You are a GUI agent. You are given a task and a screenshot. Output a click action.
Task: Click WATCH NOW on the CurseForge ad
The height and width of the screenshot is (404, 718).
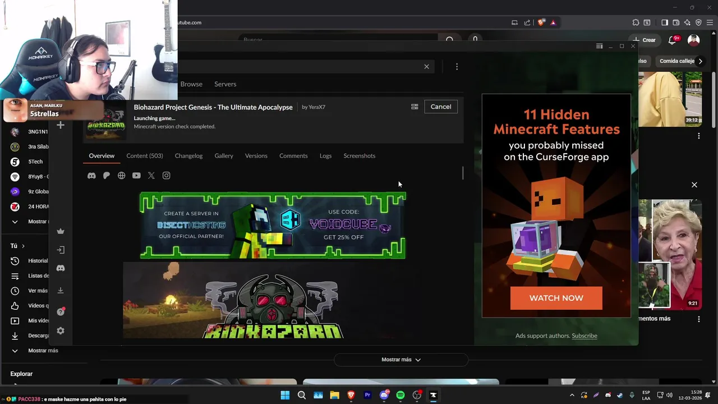point(556,298)
